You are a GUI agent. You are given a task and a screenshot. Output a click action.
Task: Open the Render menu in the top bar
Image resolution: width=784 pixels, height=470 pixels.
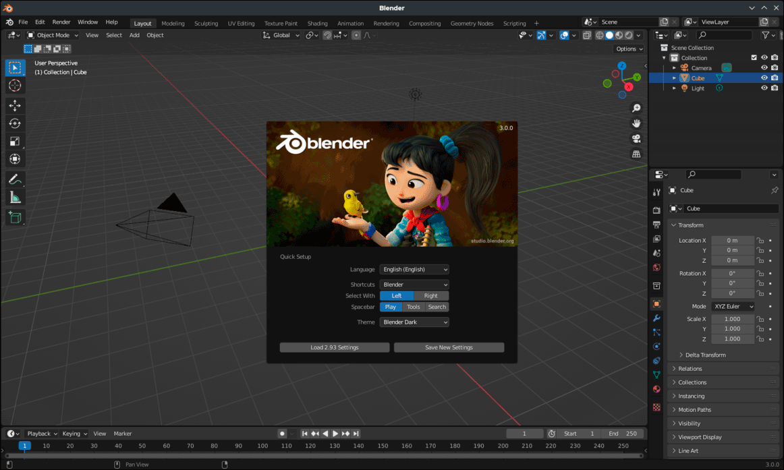click(x=61, y=22)
